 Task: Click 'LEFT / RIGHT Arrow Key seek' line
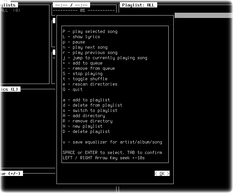(x=103, y=158)
